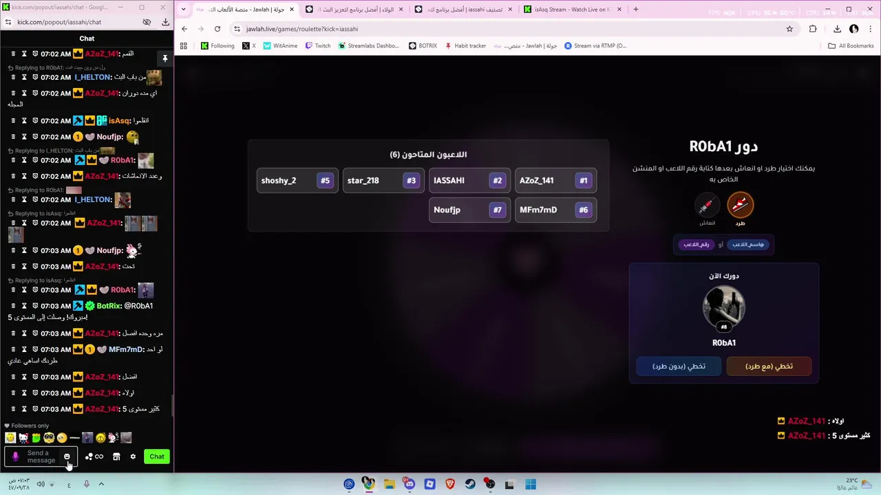Click تخطي (مع طرد) skip button
881x495 pixels.
pos(769,366)
